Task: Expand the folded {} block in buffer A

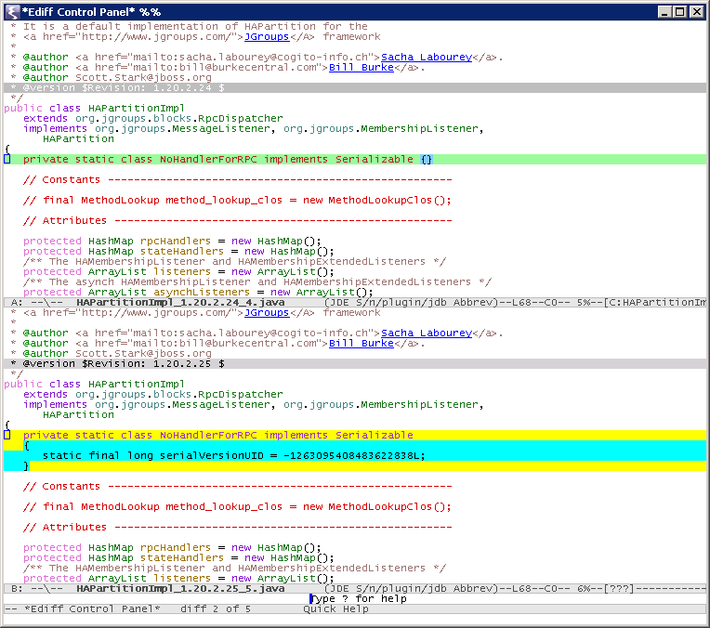Action: (x=426, y=159)
